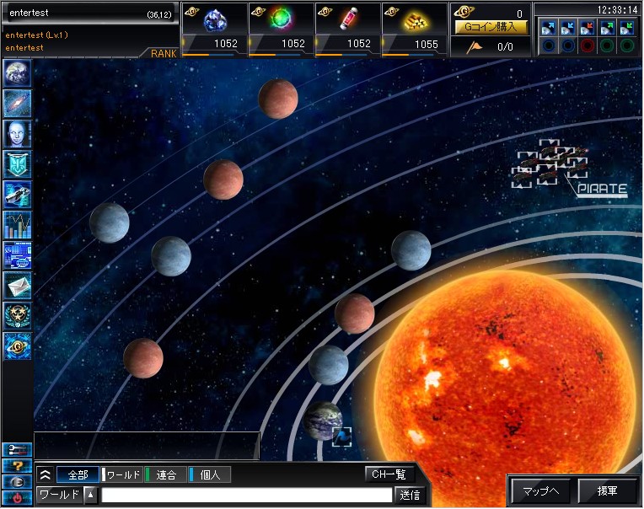Open the spaceship fleet sidebar icon
Image resolution: width=644 pixels, height=509 pixels.
pos(17,195)
